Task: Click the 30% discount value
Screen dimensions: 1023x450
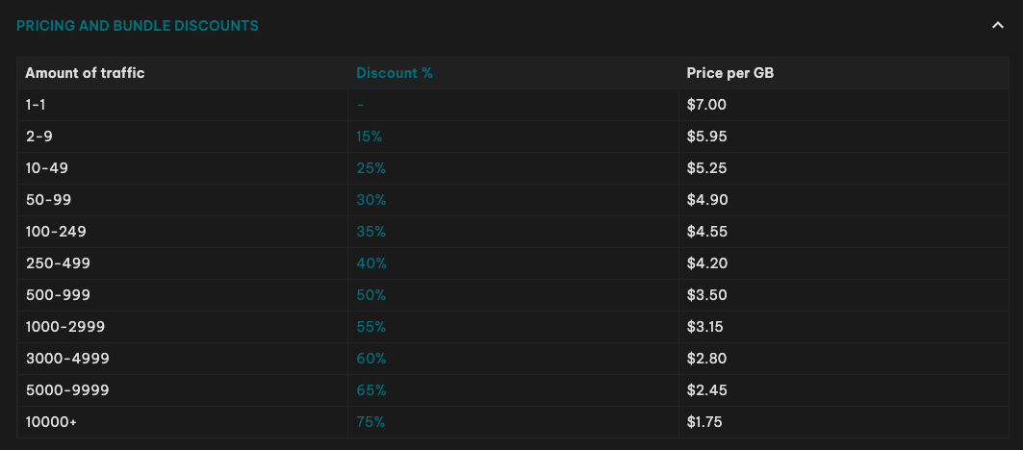Action: (371, 200)
